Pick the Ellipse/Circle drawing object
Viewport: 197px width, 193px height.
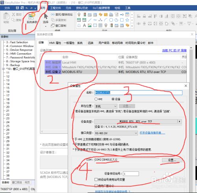[x=111, y=20]
